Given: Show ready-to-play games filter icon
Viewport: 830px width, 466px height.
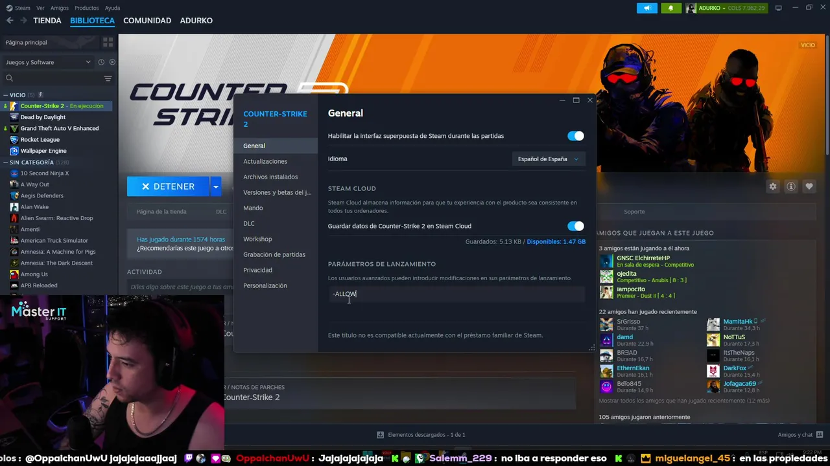Looking at the screenshot, I should 112,62.
